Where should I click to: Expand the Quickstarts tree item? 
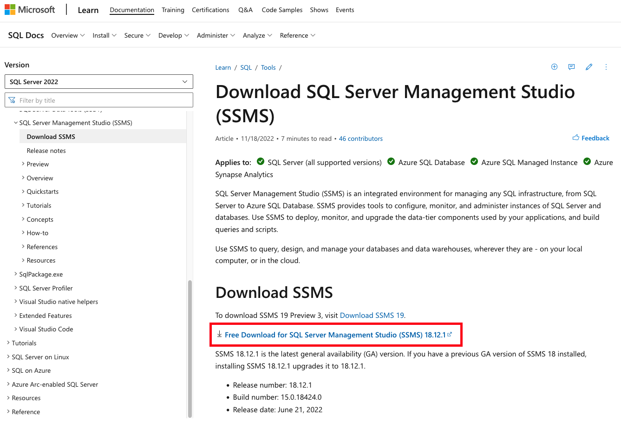[39, 191]
